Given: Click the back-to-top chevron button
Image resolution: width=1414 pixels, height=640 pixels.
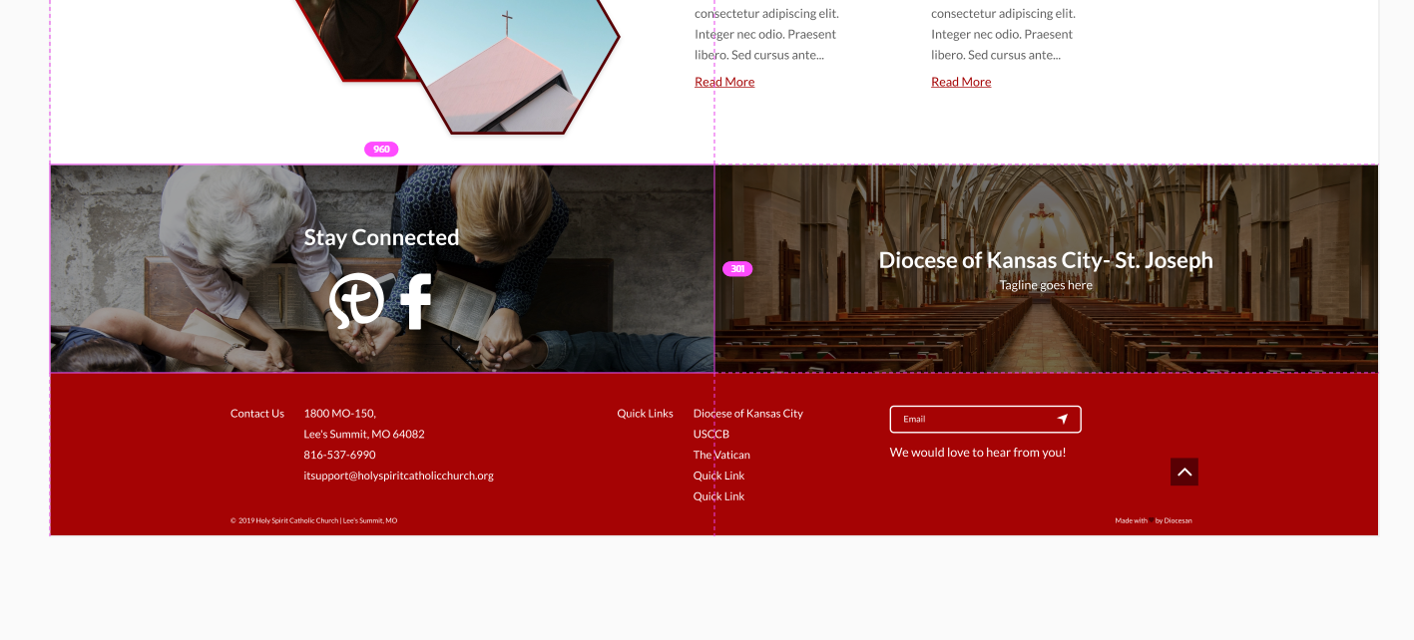Looking at the screenshot, I should pyautogui.click(x=1183, y=473).
